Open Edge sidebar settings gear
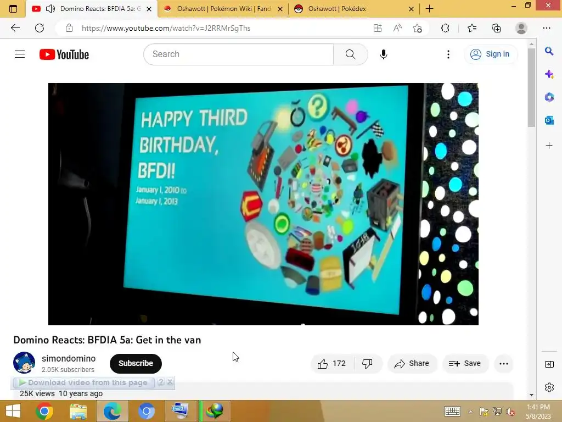 (x=549, y=387)
